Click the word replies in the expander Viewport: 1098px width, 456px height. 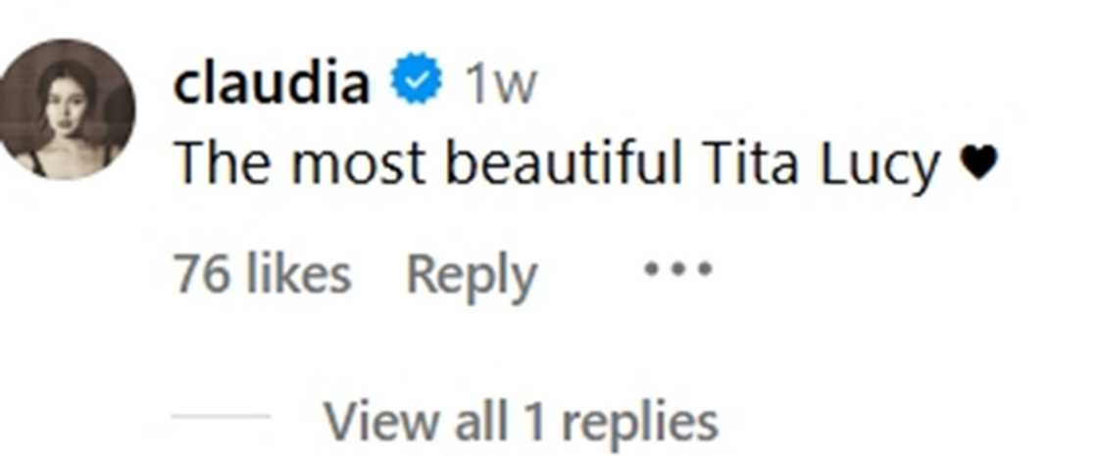639,422
